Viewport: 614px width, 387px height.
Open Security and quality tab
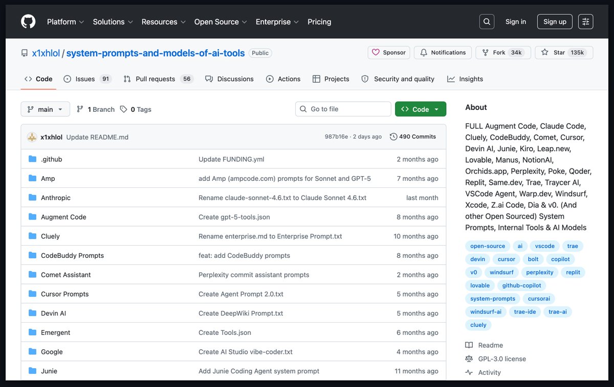398,79
